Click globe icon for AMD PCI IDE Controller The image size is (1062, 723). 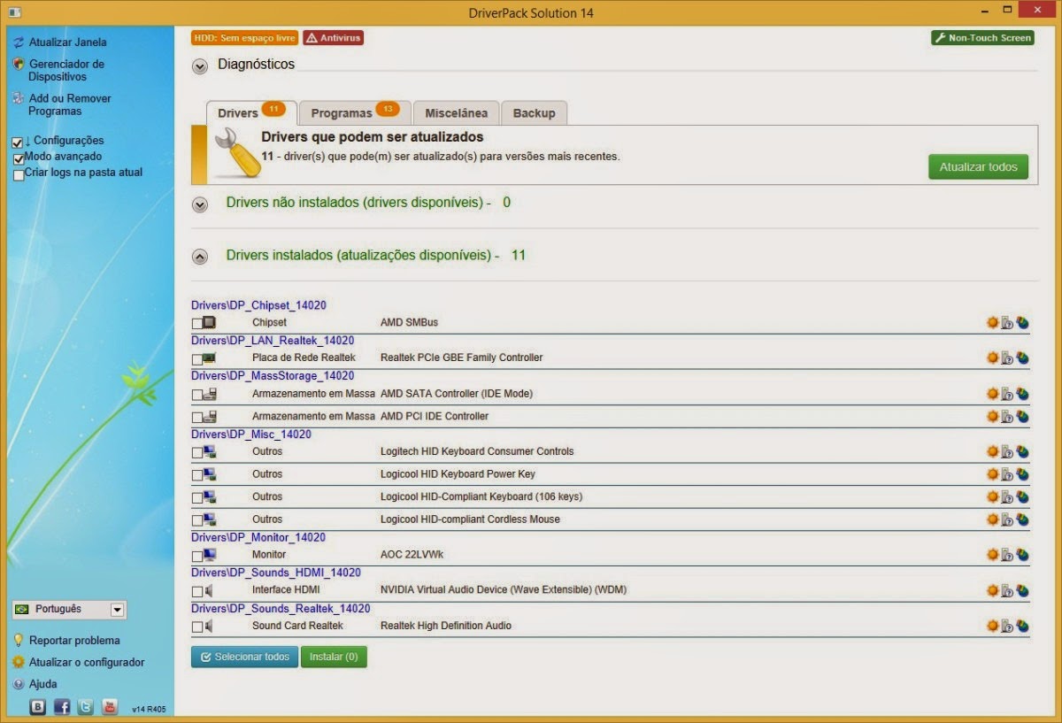point(1022,416)
